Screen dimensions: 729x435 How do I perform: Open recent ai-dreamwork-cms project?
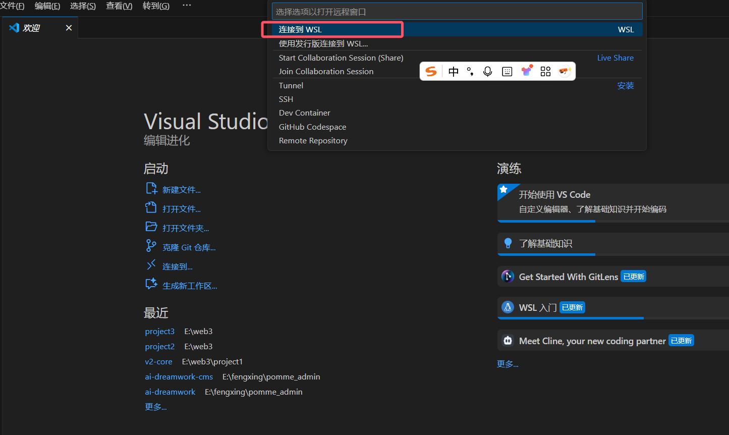[179, 376]
